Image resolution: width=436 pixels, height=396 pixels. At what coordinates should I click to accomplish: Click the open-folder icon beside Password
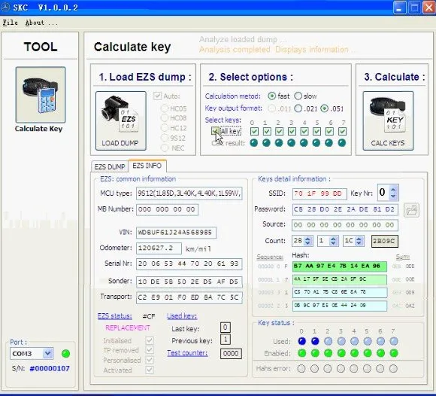pyautogui.click(x=411, y=210)
